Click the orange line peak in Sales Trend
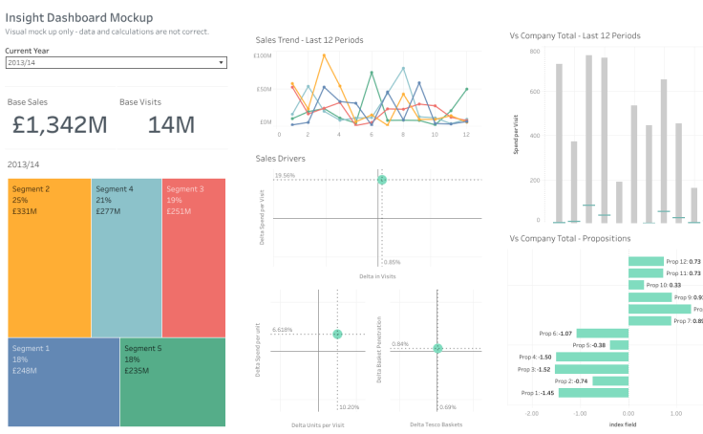Image resolution: width=703 pixels, height=434 pixels. click(x=325, y=55)
